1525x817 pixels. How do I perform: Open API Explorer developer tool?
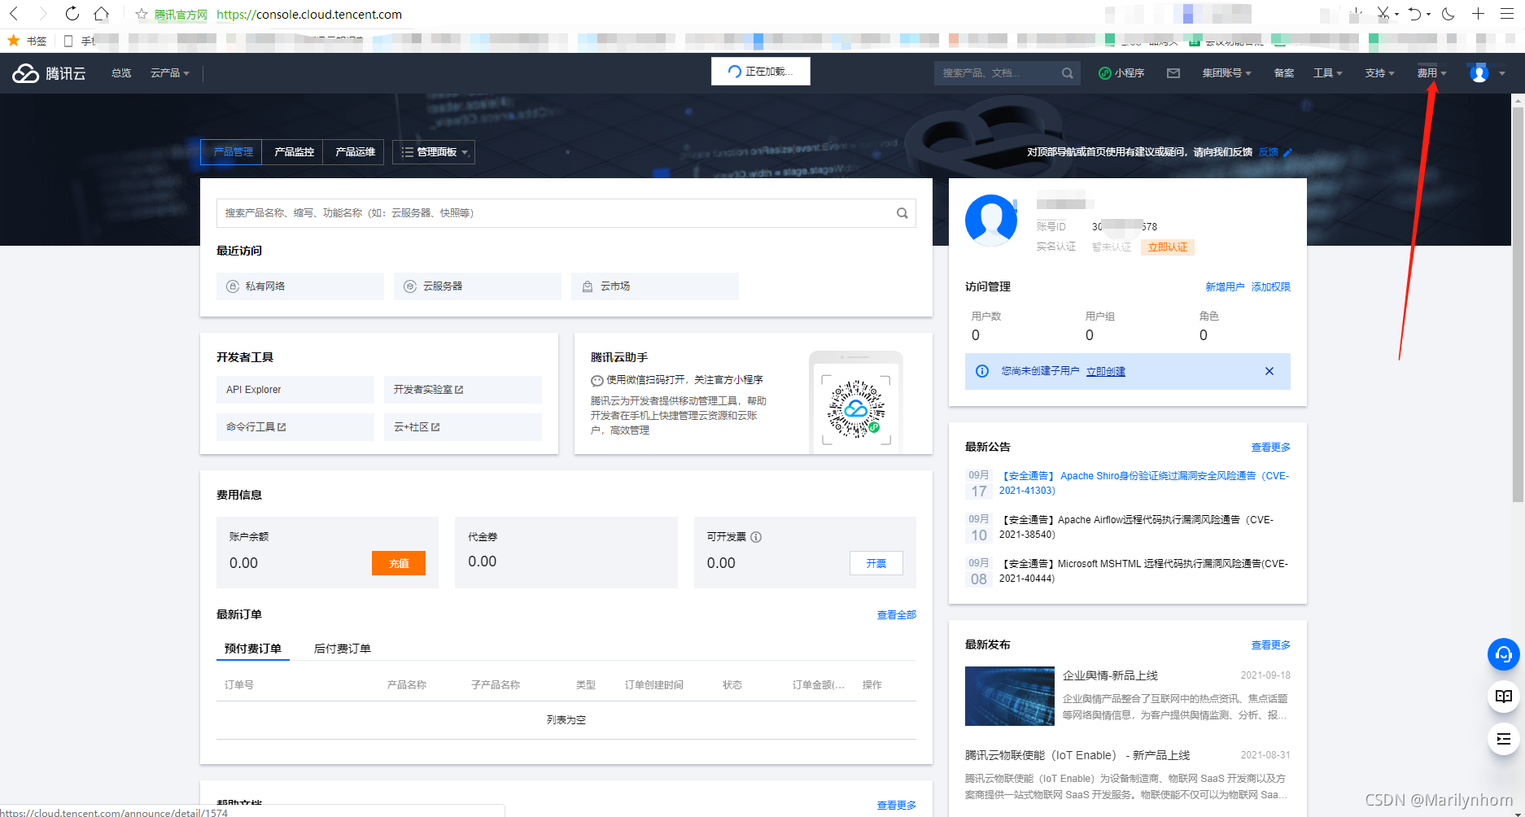pyautogui.click(x=295, y=390)
